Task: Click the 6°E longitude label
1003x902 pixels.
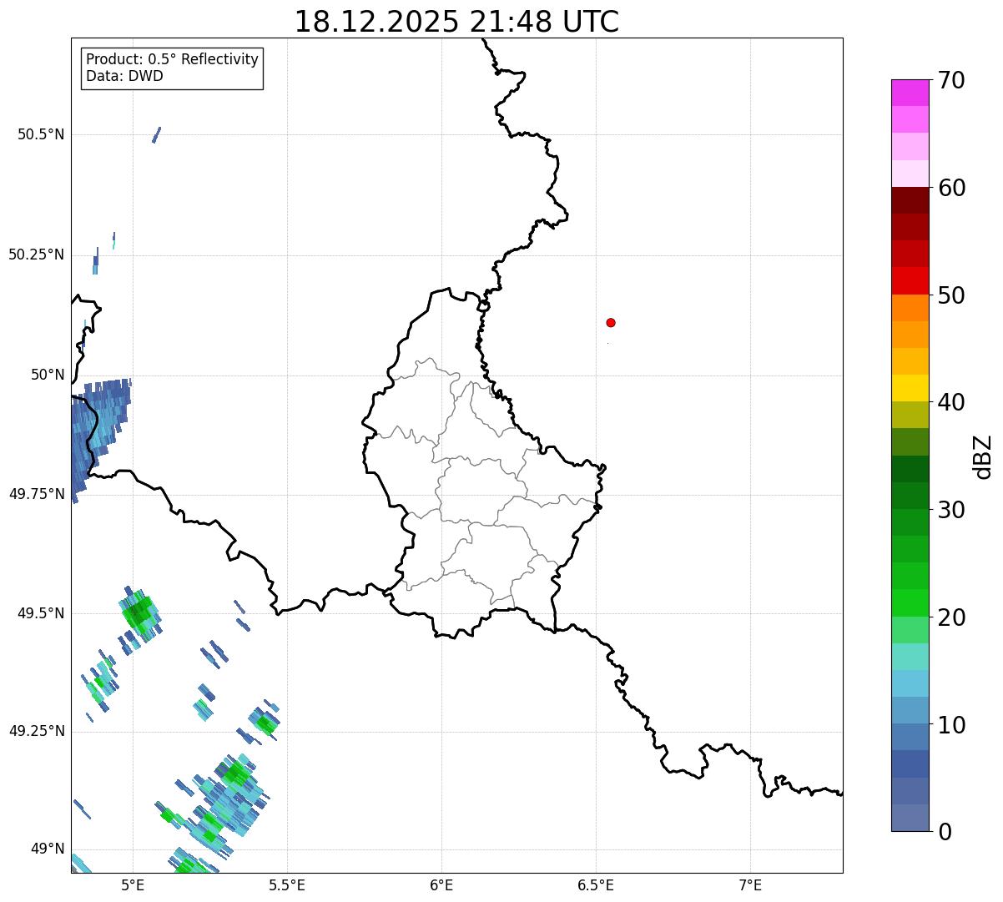Action: tap(441, 884)
